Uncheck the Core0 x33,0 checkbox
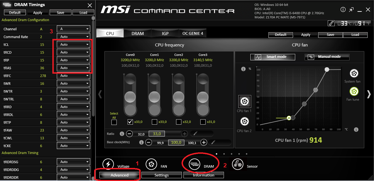The width and height of the screenshot is (374, 181). (130, 122)
